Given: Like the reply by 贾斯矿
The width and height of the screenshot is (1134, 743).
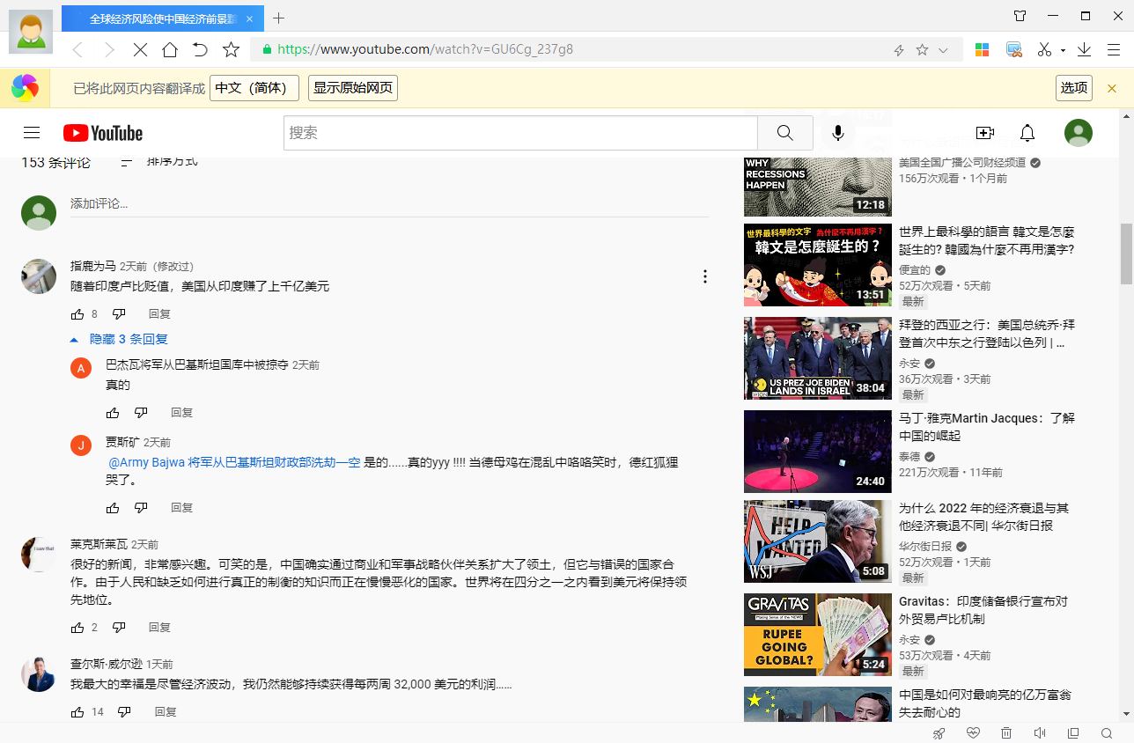Looking at the screenshot, I should 113,508.
